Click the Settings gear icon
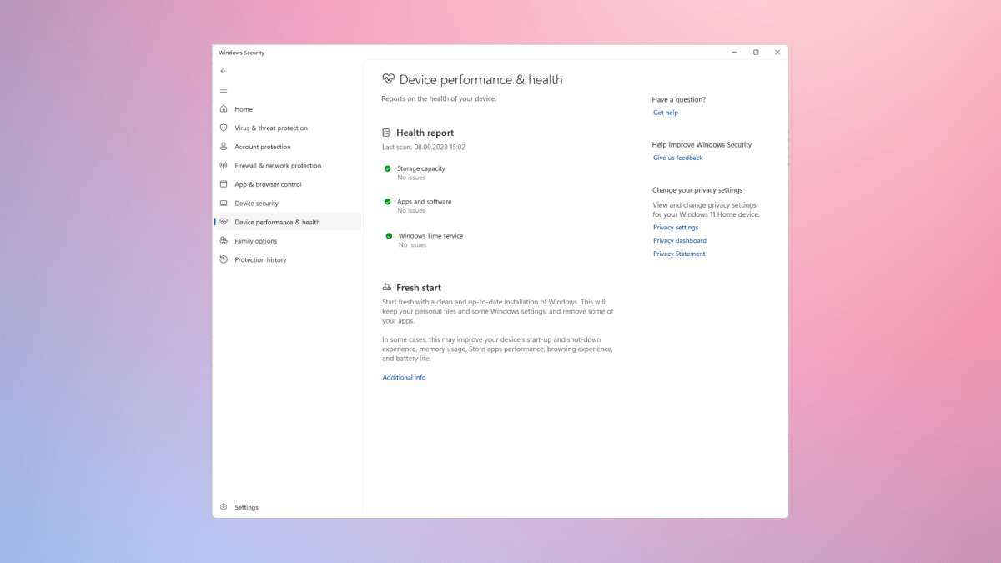This screenshot has width=1001, height=563. click(224, 507)
